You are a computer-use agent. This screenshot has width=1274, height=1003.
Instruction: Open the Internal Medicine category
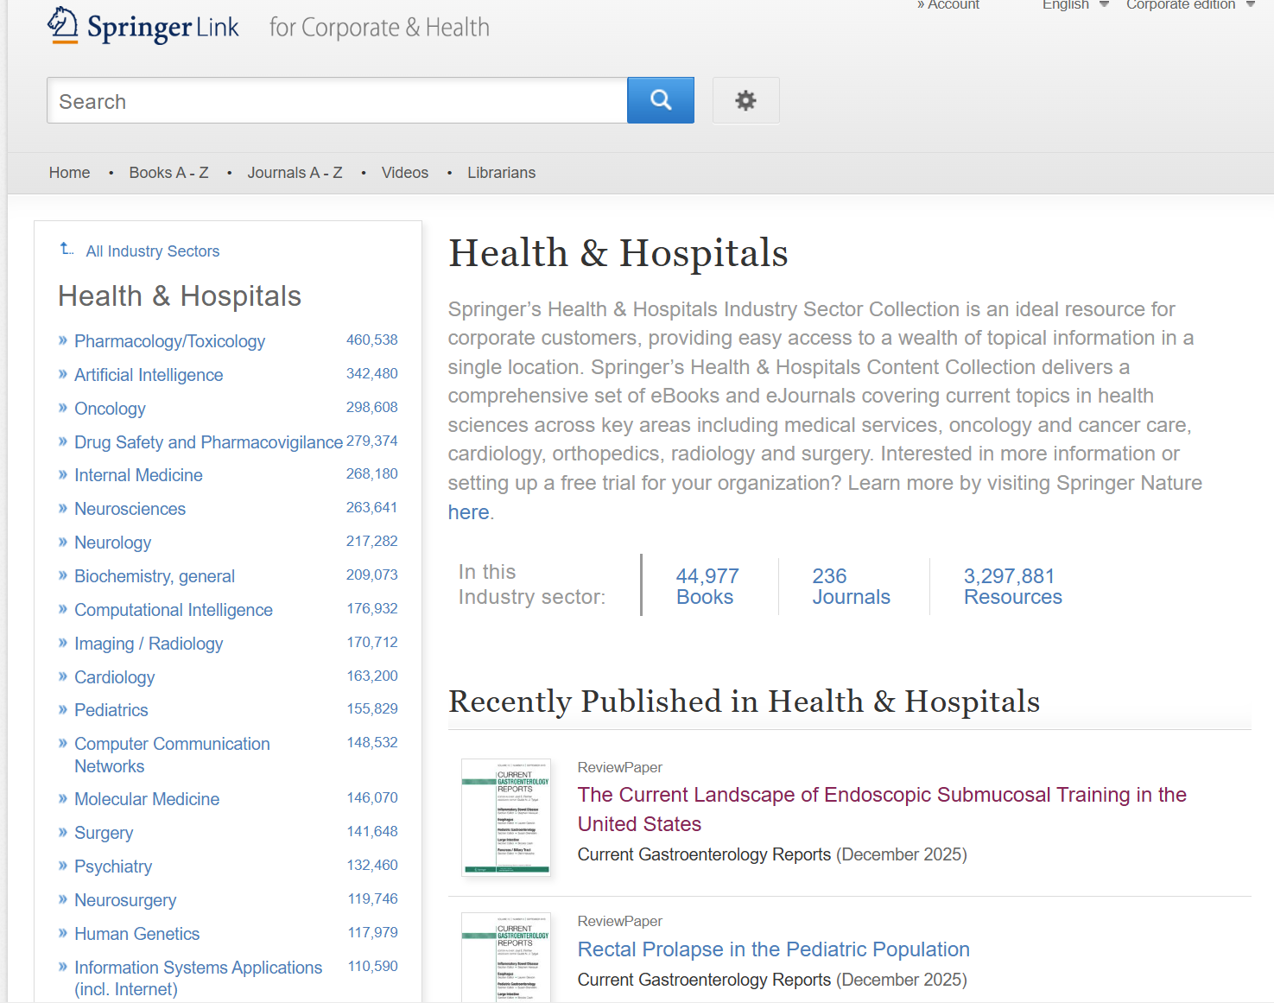point(138,475)
